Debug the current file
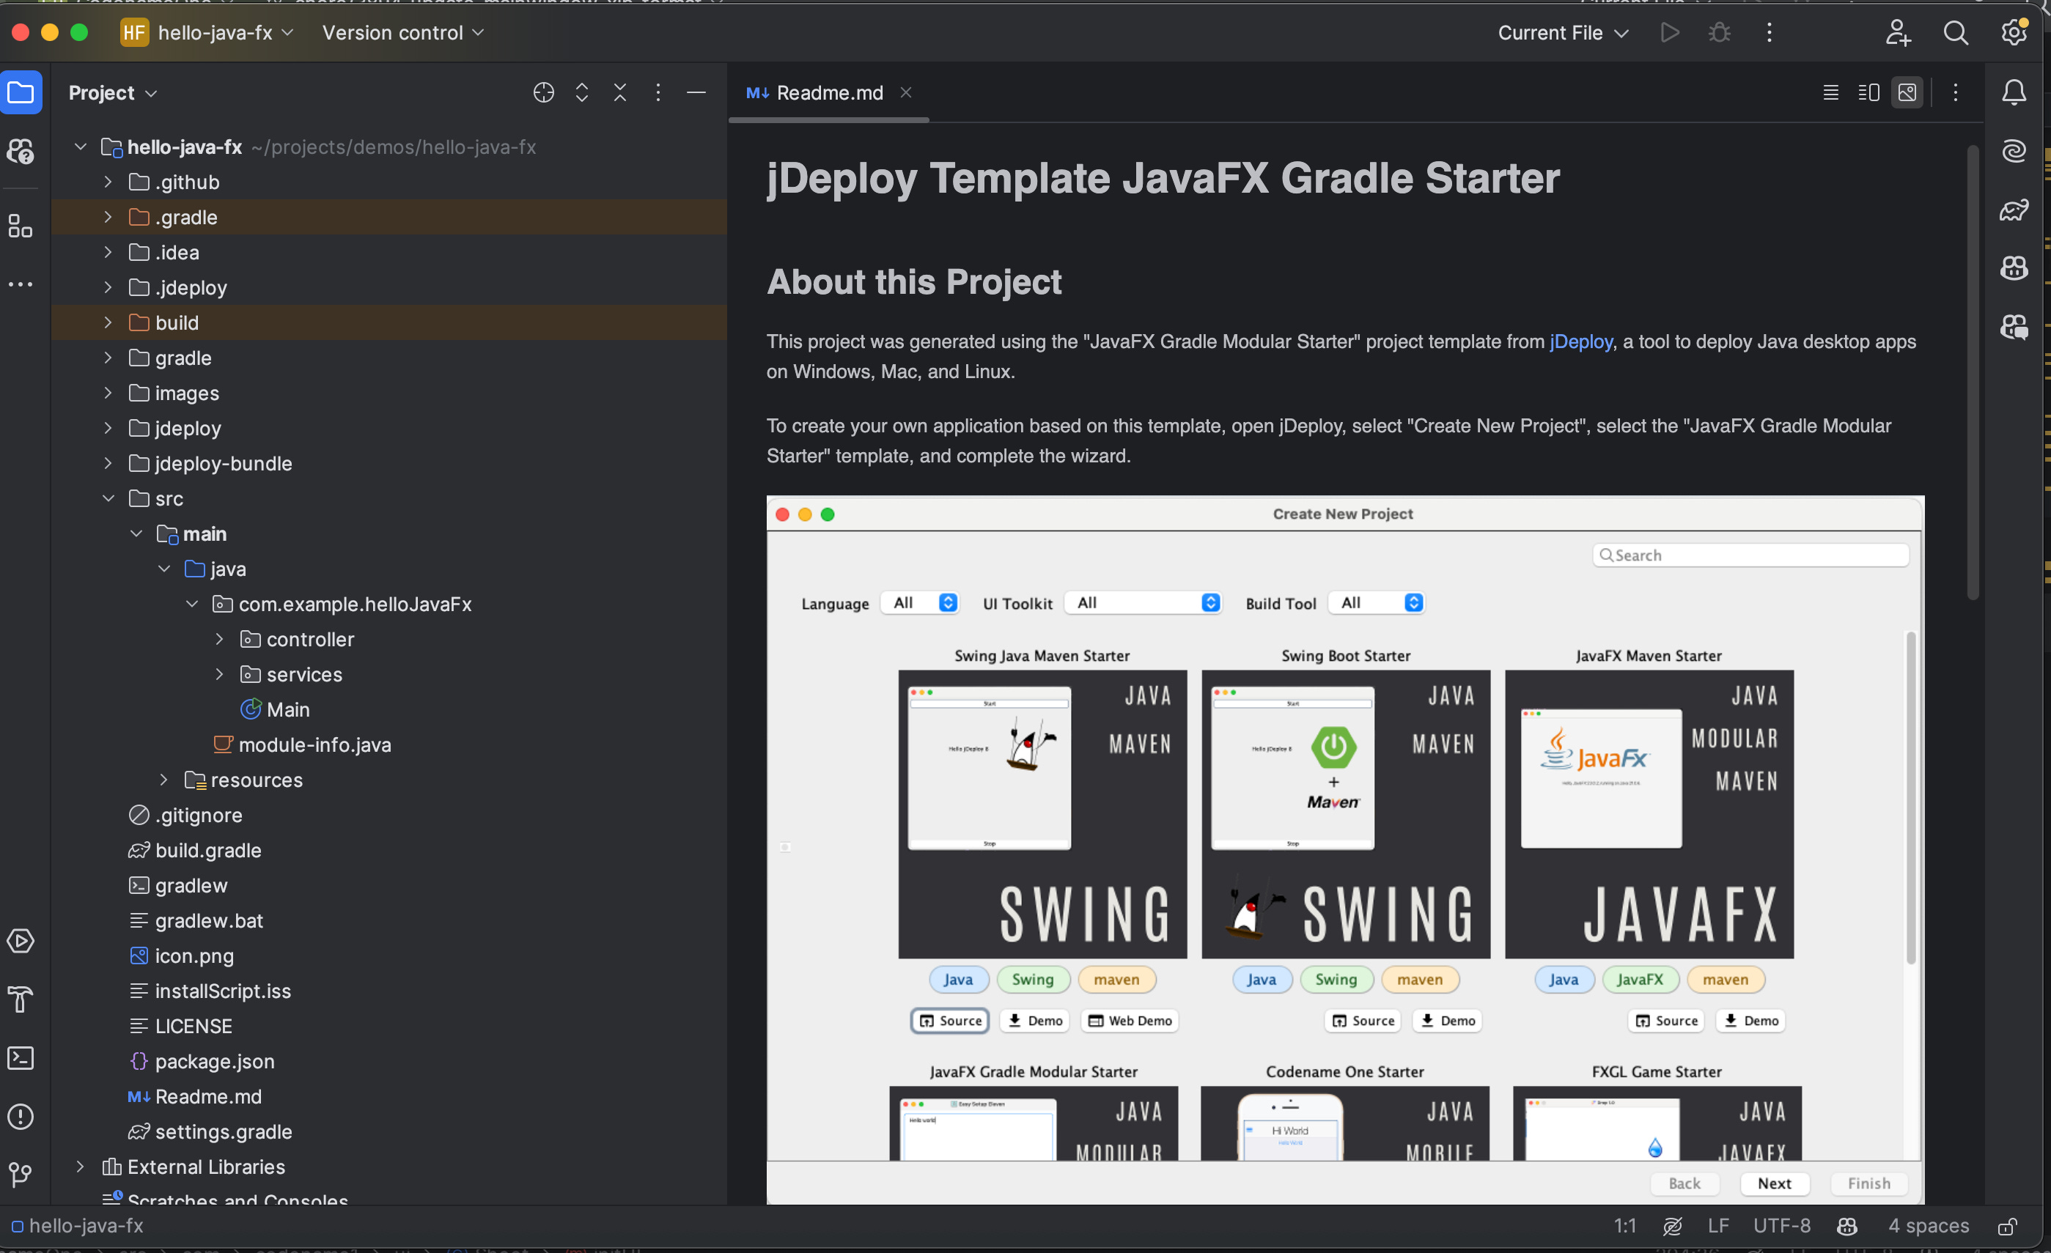This screenshot has height=1253, width=2051. (x=1719, y=32)
